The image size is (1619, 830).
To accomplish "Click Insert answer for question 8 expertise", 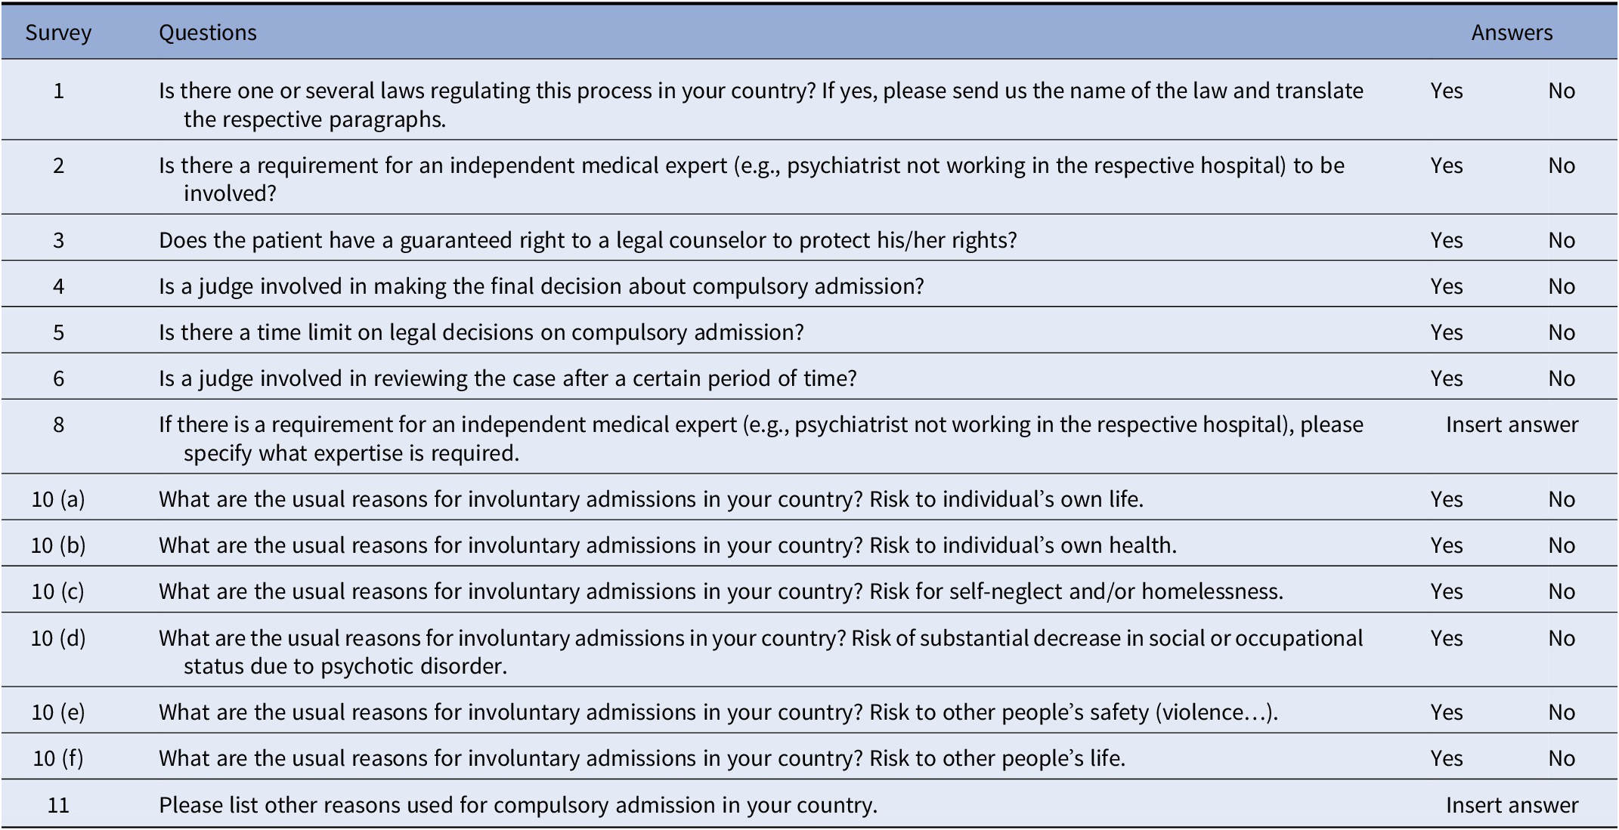I will point(1512,425).
